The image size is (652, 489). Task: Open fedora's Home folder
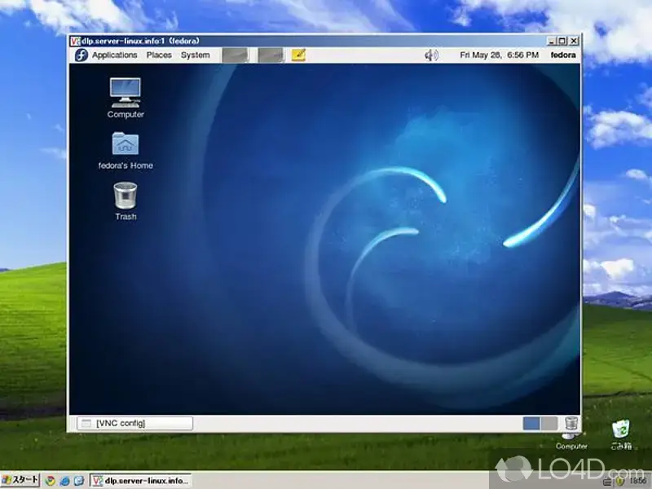coord(126,151)
